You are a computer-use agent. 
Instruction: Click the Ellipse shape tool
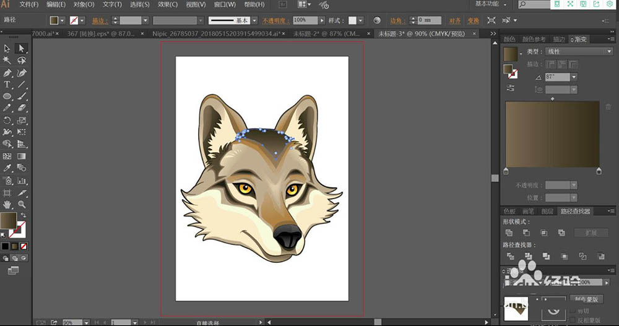pos(7,97)
